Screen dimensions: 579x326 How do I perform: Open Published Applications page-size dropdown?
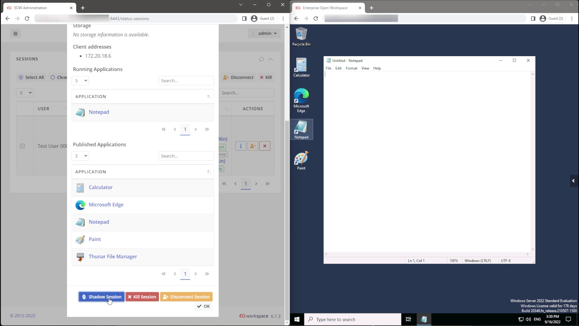[x=80, y=156]
